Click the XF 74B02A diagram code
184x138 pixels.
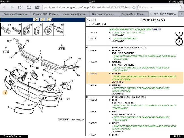pyautogui.click(x=78, y=120)
